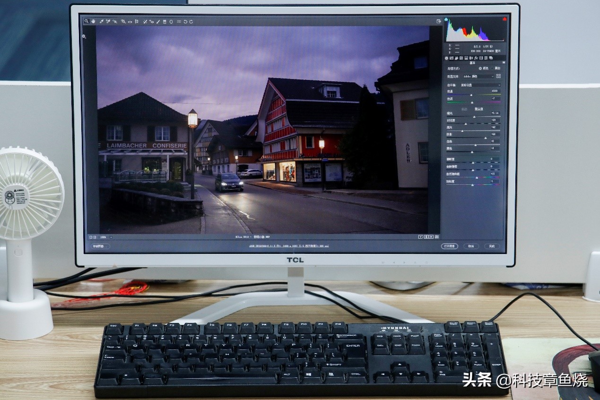Select the Zoom tool in Camera Raw toolbar
Screen dimensions: 600x400
[87, 21]
